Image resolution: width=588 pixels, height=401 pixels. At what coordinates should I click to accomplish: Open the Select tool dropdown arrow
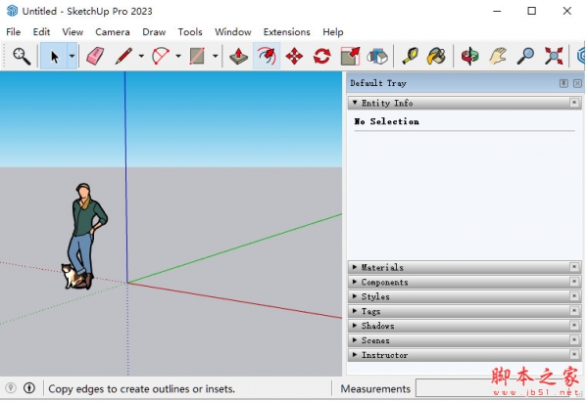tap(72, 56)
